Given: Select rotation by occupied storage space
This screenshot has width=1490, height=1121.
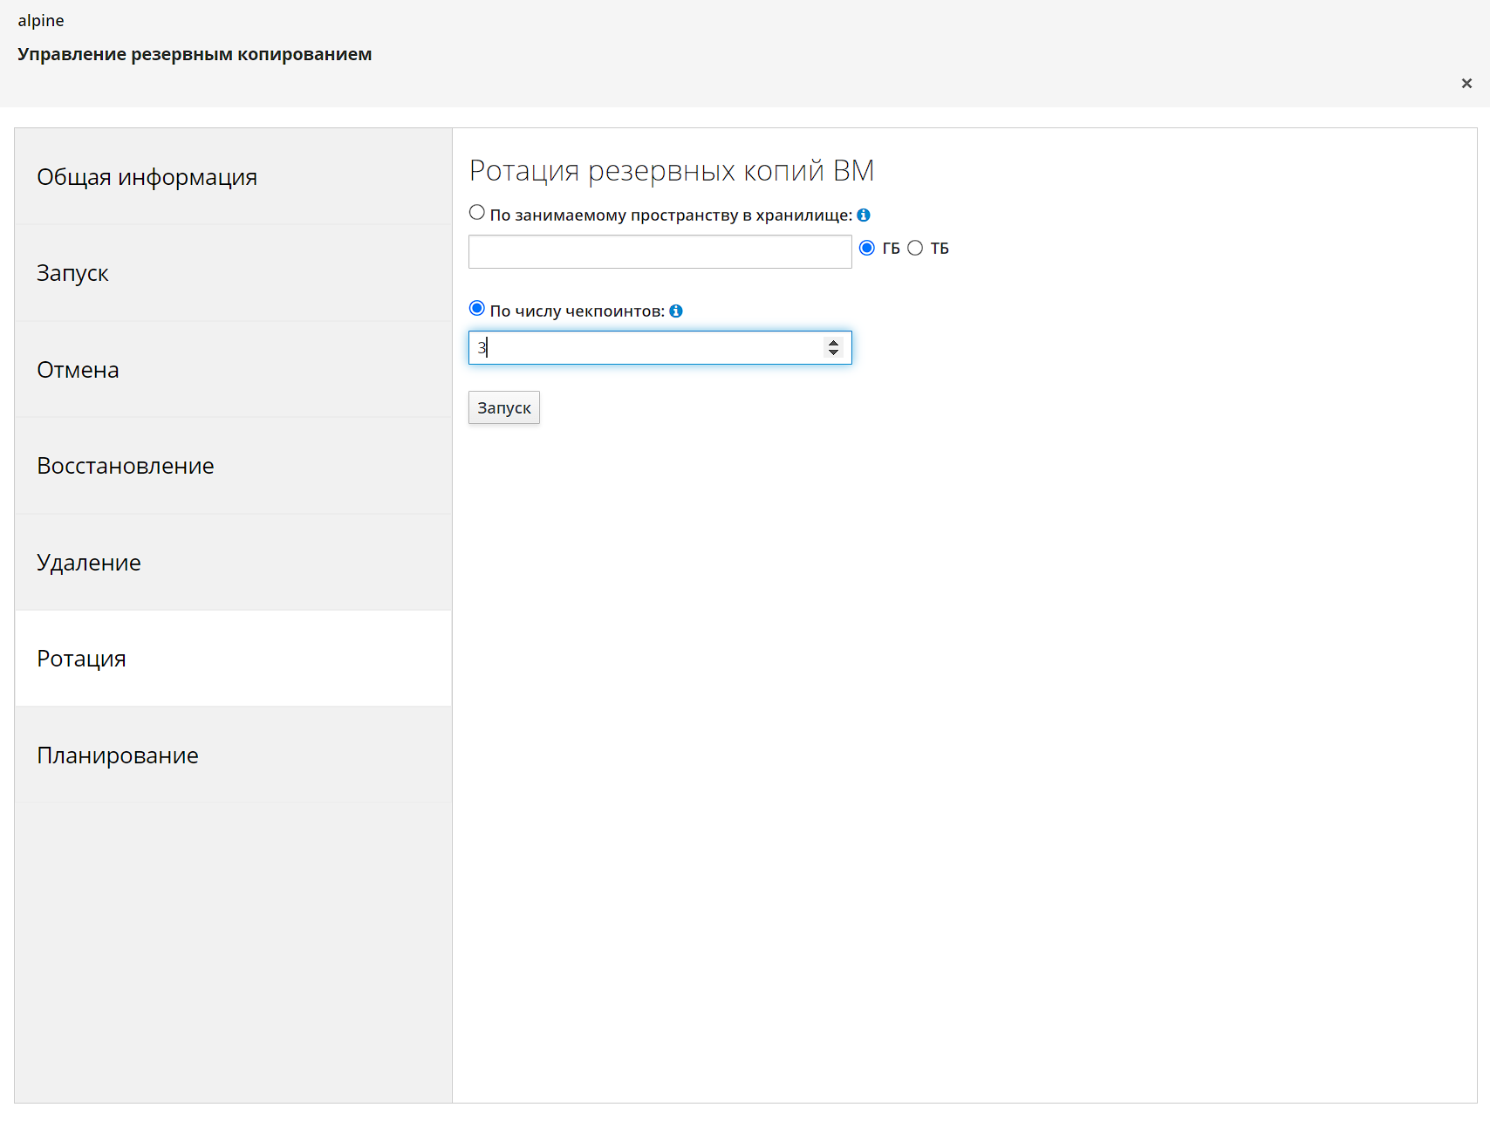Looking at the screenshot, I should click(x=477, y=213).
